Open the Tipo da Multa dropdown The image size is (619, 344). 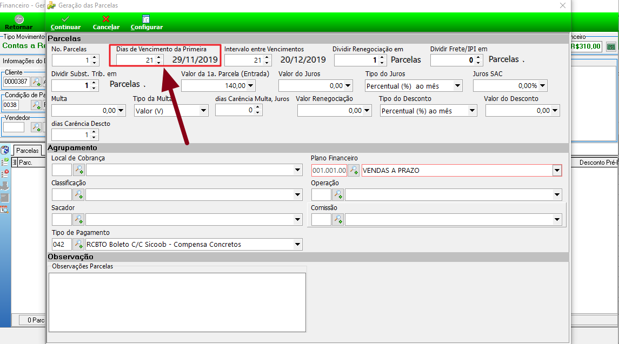tap(203, 111)
